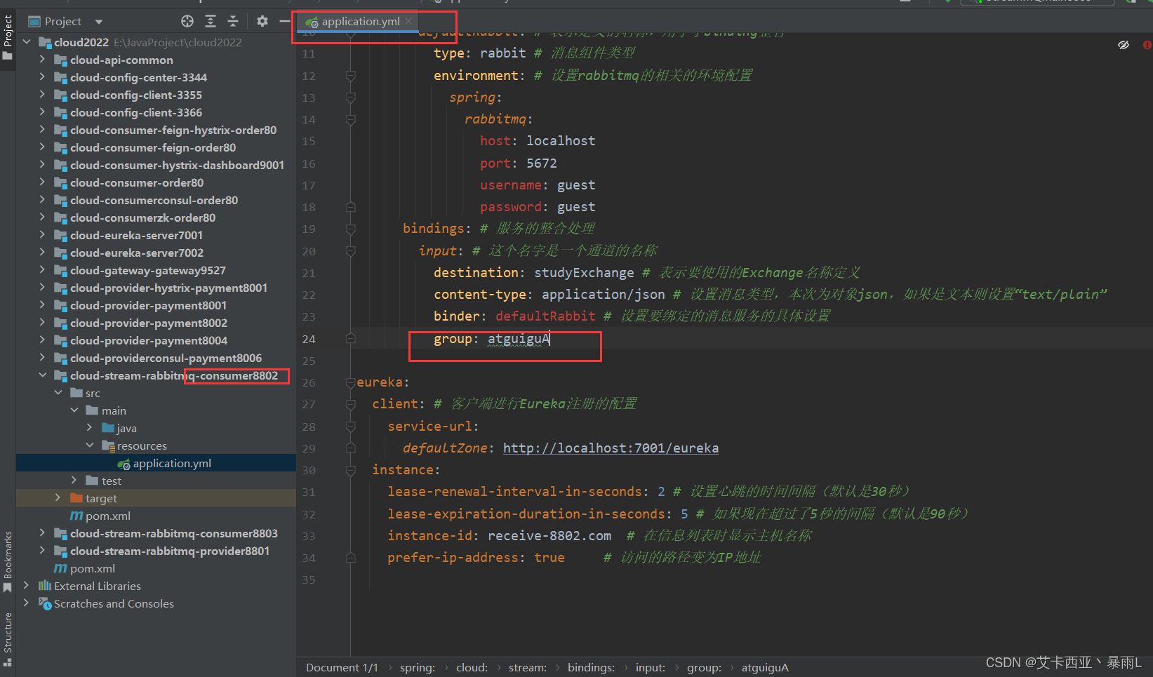Expand External Libraries node
The image size is (1153, 677).
27,586
